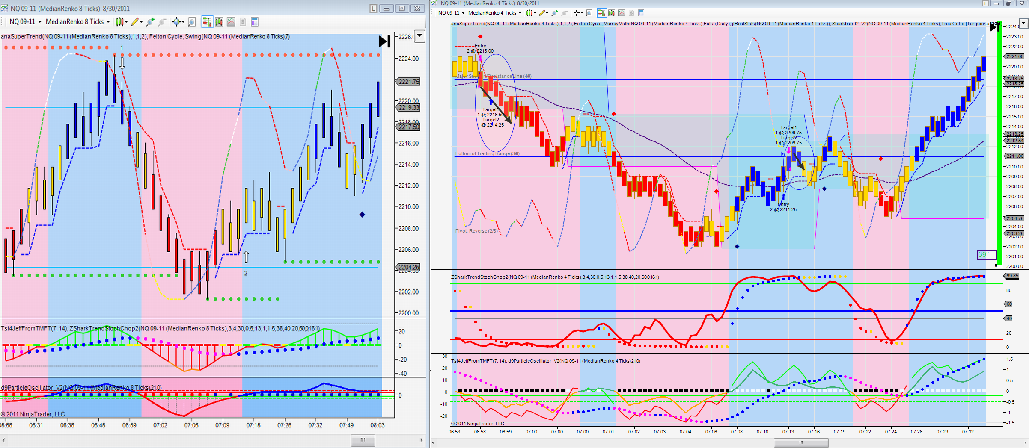Jump to latest bar in 8 Ticks chart
Image resolution: width=1029 pixels, height=448 pixels.
tap(384, 41)
